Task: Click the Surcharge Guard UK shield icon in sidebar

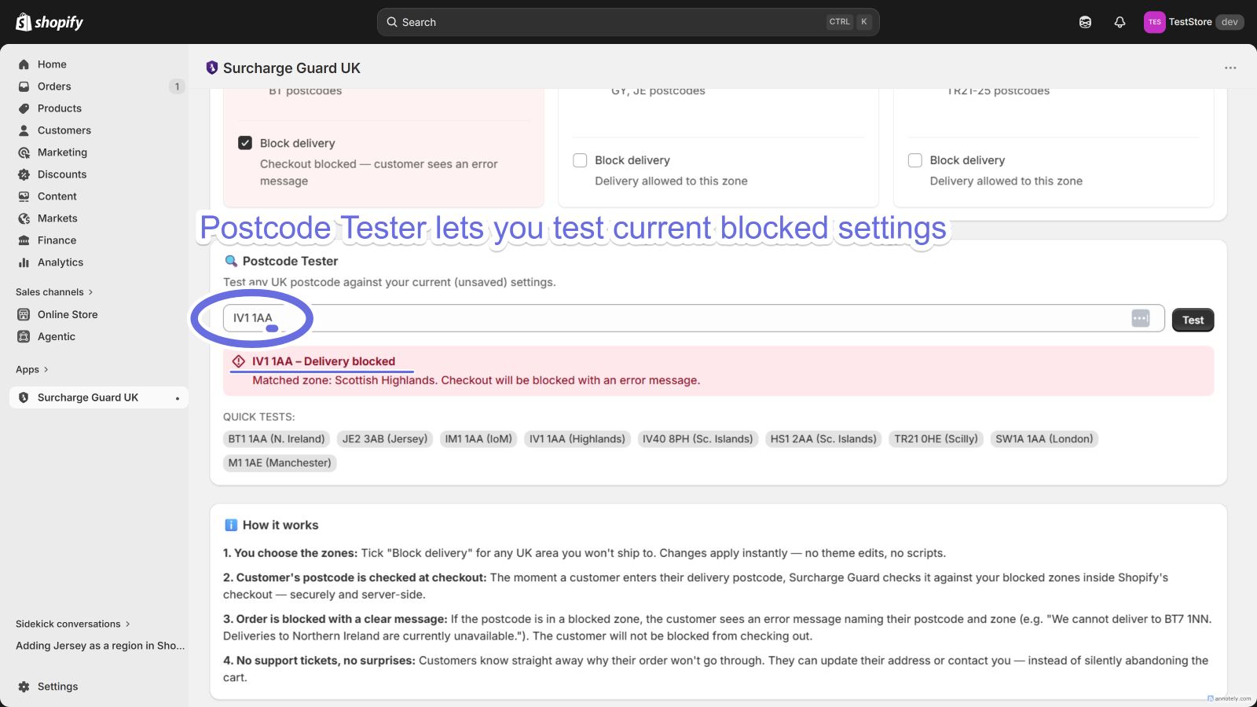Action: coord(24,397)
